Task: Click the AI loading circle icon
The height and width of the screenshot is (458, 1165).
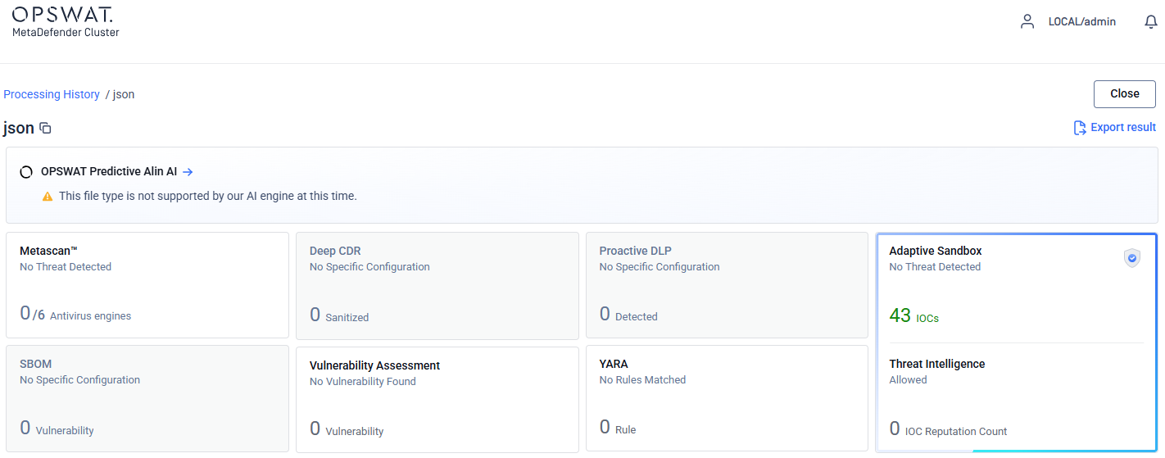Action: point(26,172)
